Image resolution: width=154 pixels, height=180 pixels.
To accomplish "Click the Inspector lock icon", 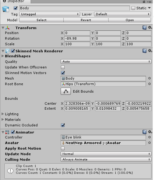I will tap(144, 2).
